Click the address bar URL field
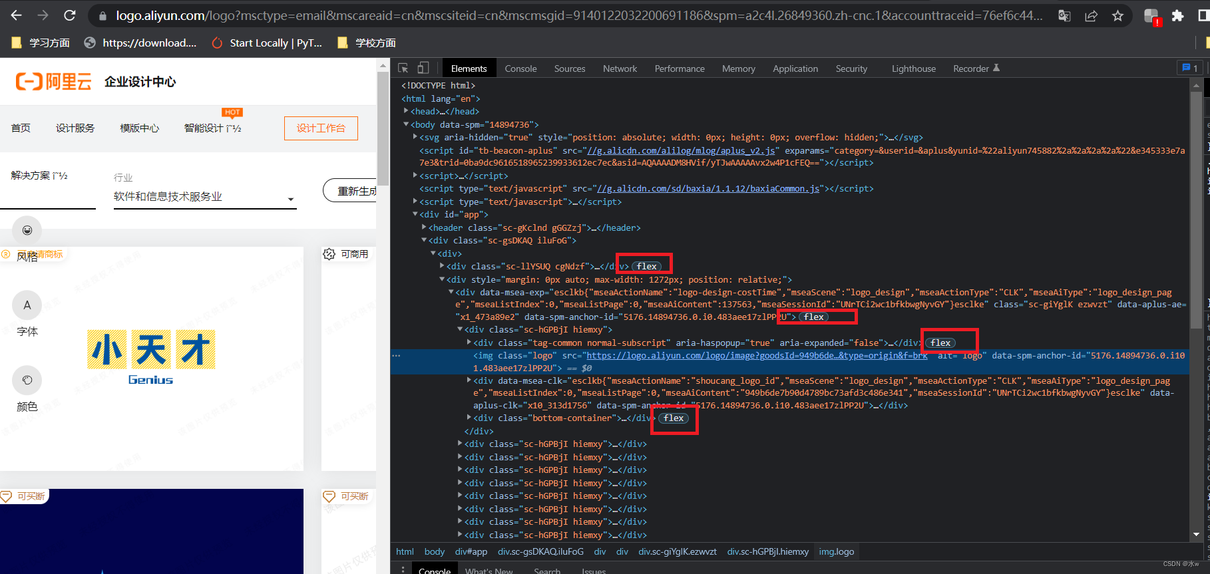This screenshot has height=574, width=1210. pyautogui.click(x=579, y=16)
